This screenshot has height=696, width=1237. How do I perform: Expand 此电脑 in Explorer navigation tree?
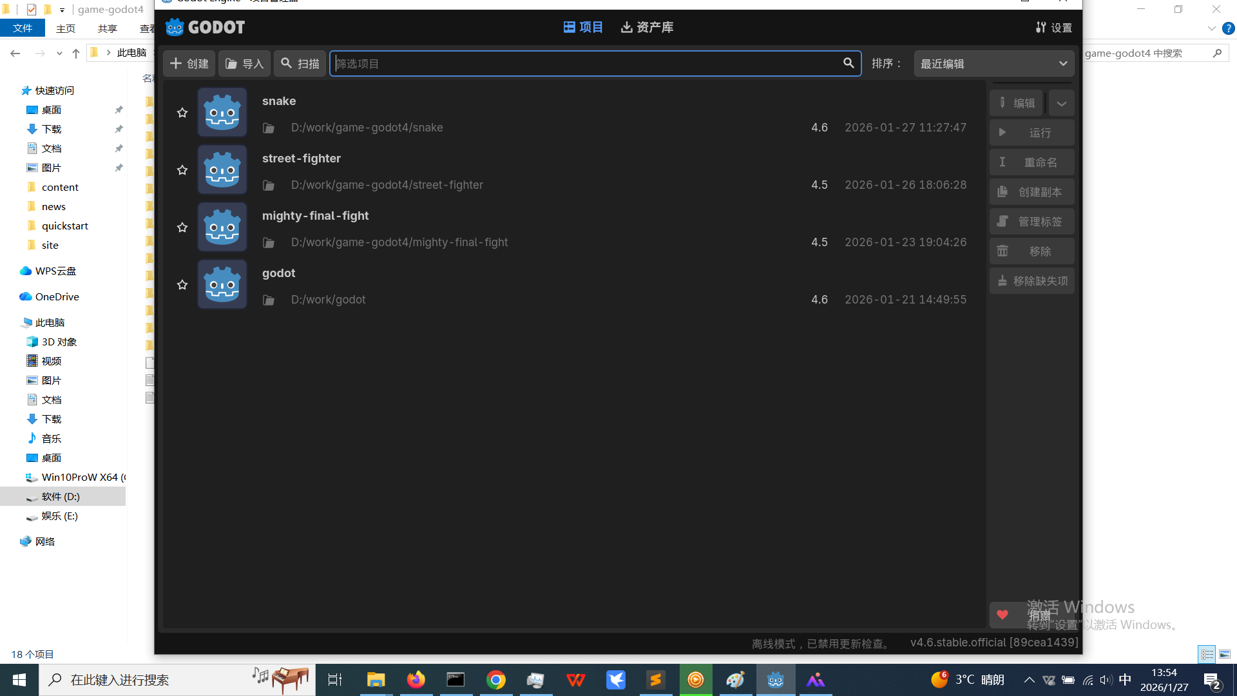(x=50, y=322)
